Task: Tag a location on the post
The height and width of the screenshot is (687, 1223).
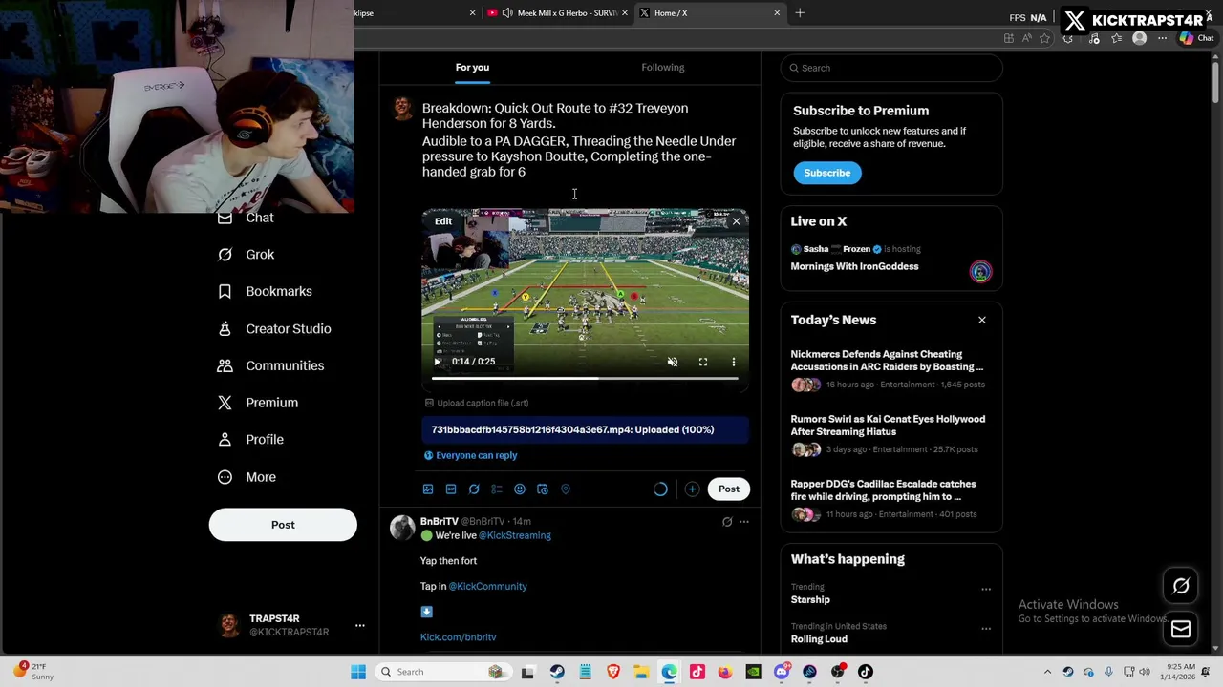Action: tap(566, 489)
